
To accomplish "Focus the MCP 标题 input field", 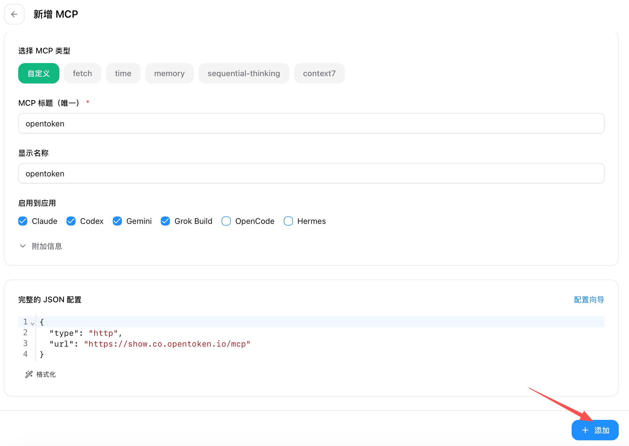I will point(311,124).
